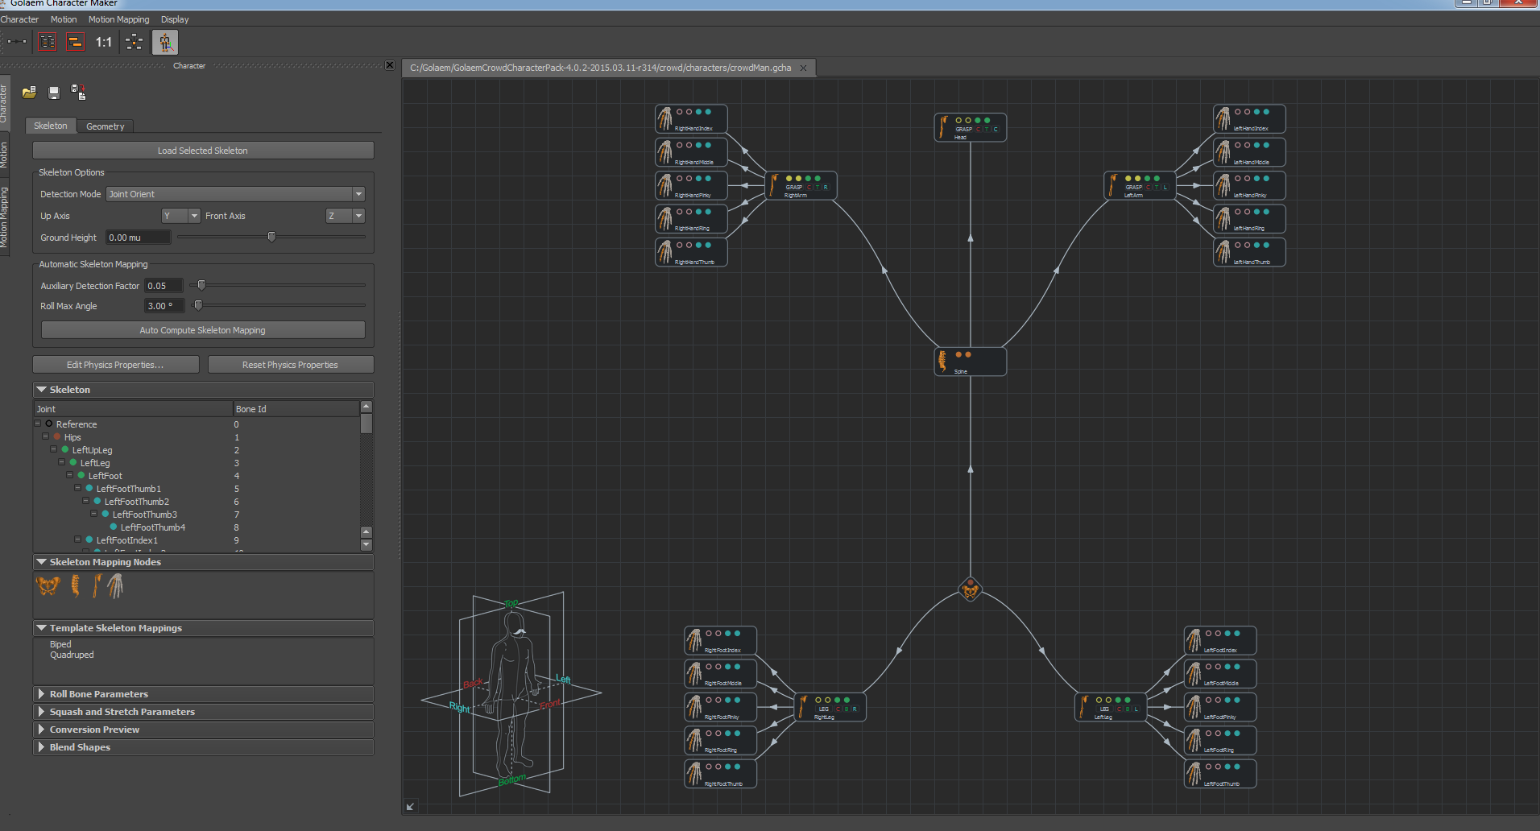The height and width of the screenshot is (831, 1540).
Task: Click the Load Selected Skeleton button
Action: (203, 151)
